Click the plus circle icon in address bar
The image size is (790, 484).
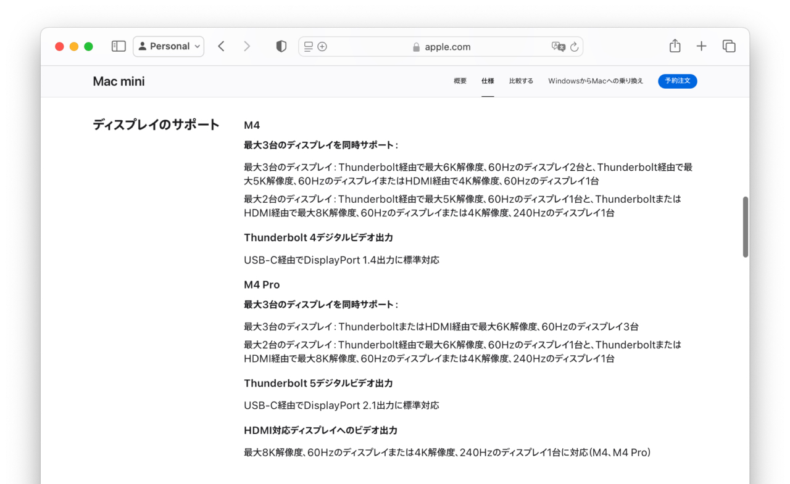click(x=322, y=46)
